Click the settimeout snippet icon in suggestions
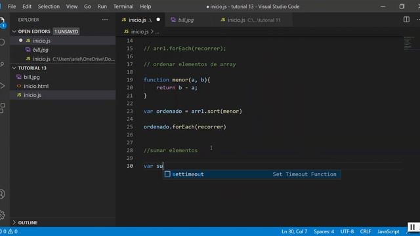This screenshot has height=236, width=420. point(167,174)
